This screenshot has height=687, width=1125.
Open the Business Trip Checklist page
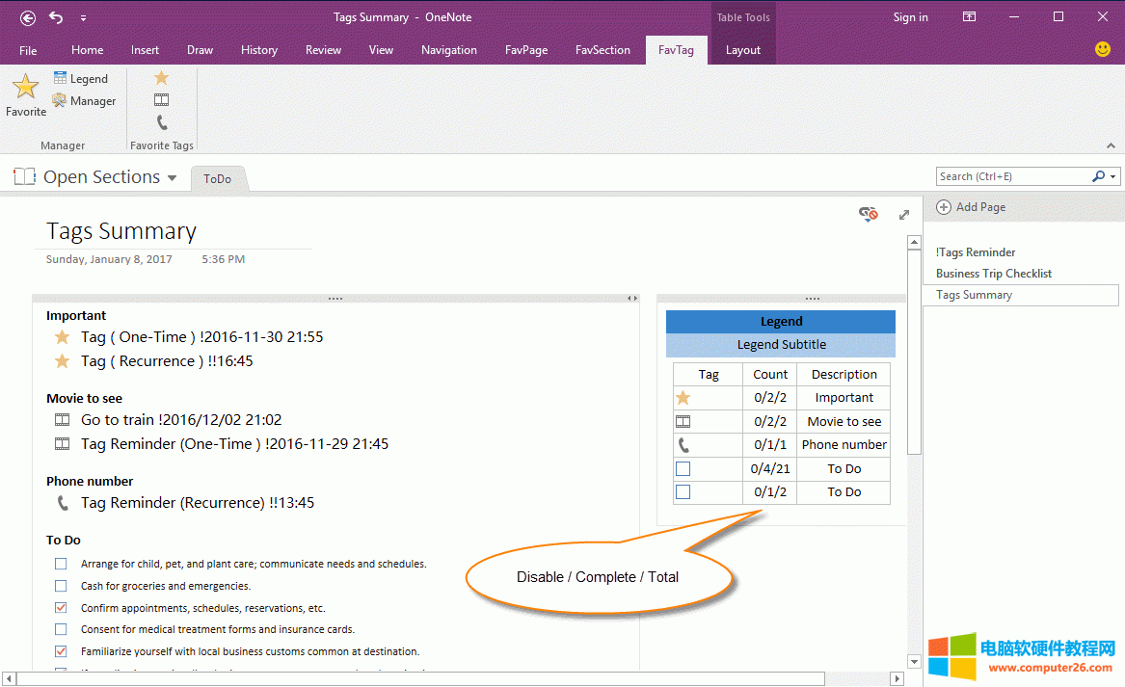pos(993,274)
